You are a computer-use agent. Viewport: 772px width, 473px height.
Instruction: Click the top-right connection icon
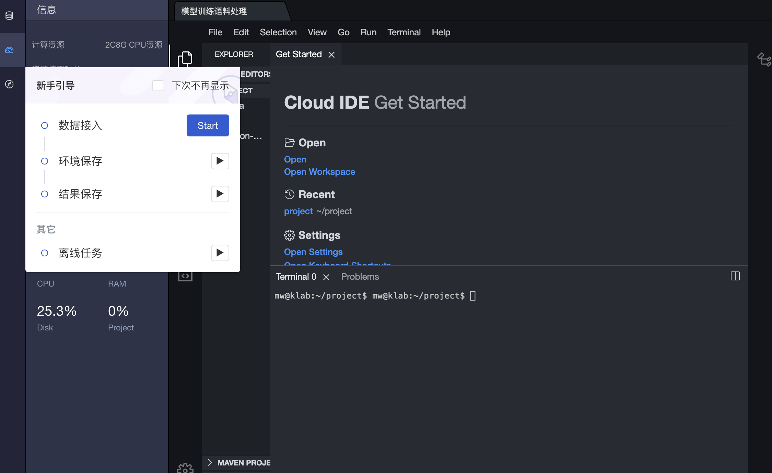click(x=764, y=59)
